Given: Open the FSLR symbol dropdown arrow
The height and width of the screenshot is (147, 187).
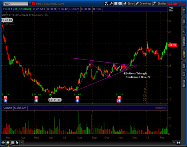Looking at the screenshot, I should pyautogui.click(x=30, y=3).
